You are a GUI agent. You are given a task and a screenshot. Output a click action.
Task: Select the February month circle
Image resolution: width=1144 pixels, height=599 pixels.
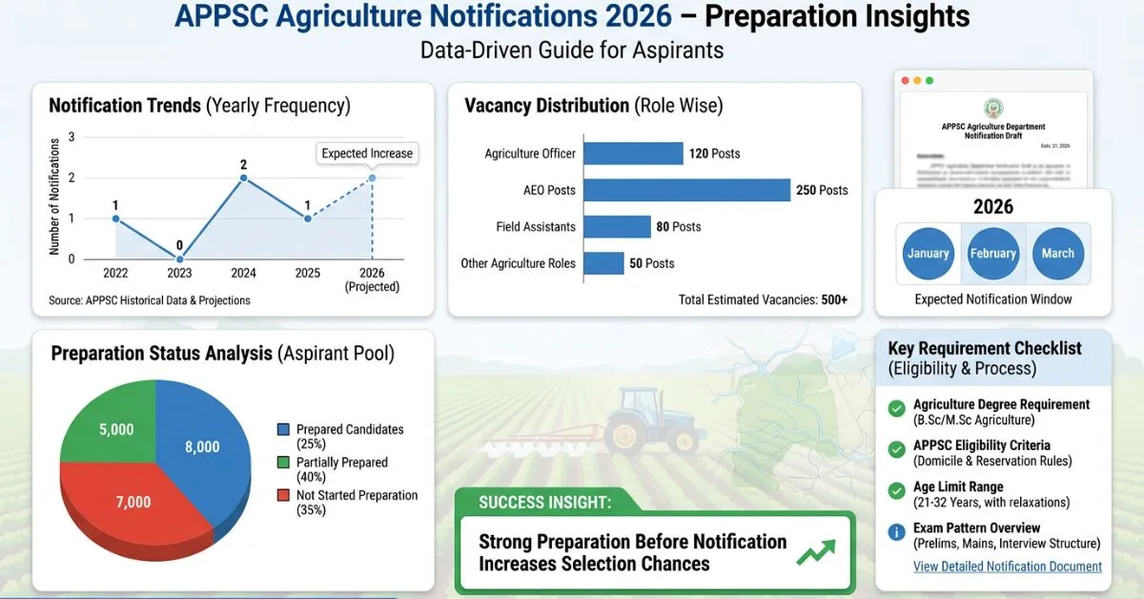992,254
